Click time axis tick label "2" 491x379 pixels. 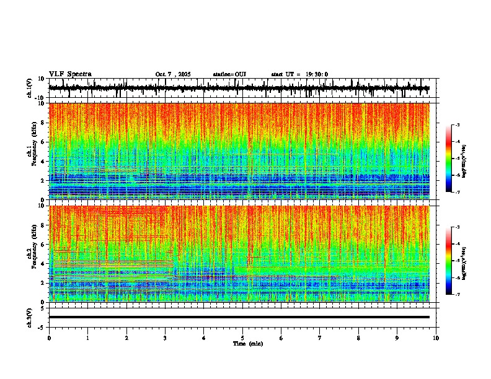point(126,338)
